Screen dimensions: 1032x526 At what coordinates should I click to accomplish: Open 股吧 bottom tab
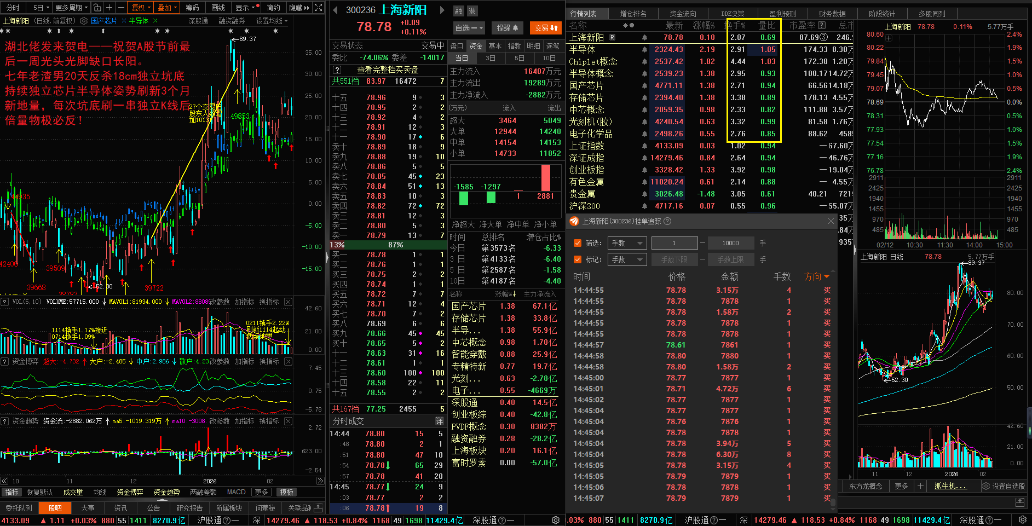(x=55, y=508)
